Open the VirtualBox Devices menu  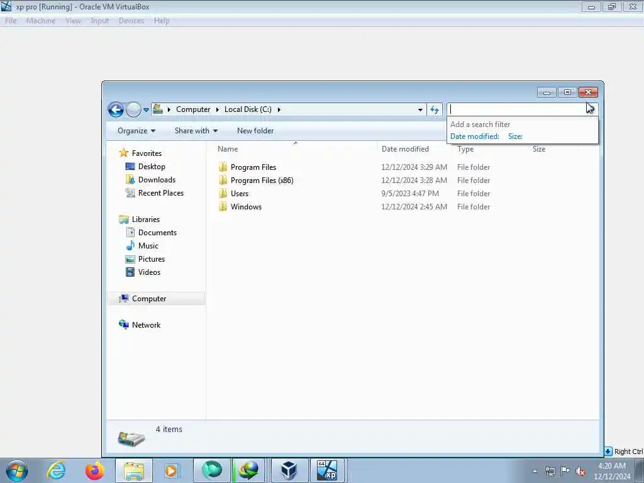click(131, 21)
